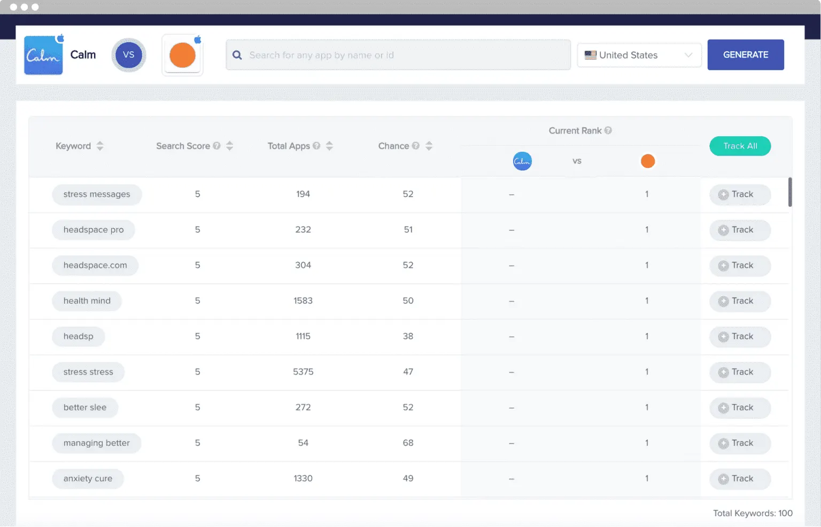Select the stress messages keyword tag
The width and height of the screenshot is (821, 527).
[97, 195]
